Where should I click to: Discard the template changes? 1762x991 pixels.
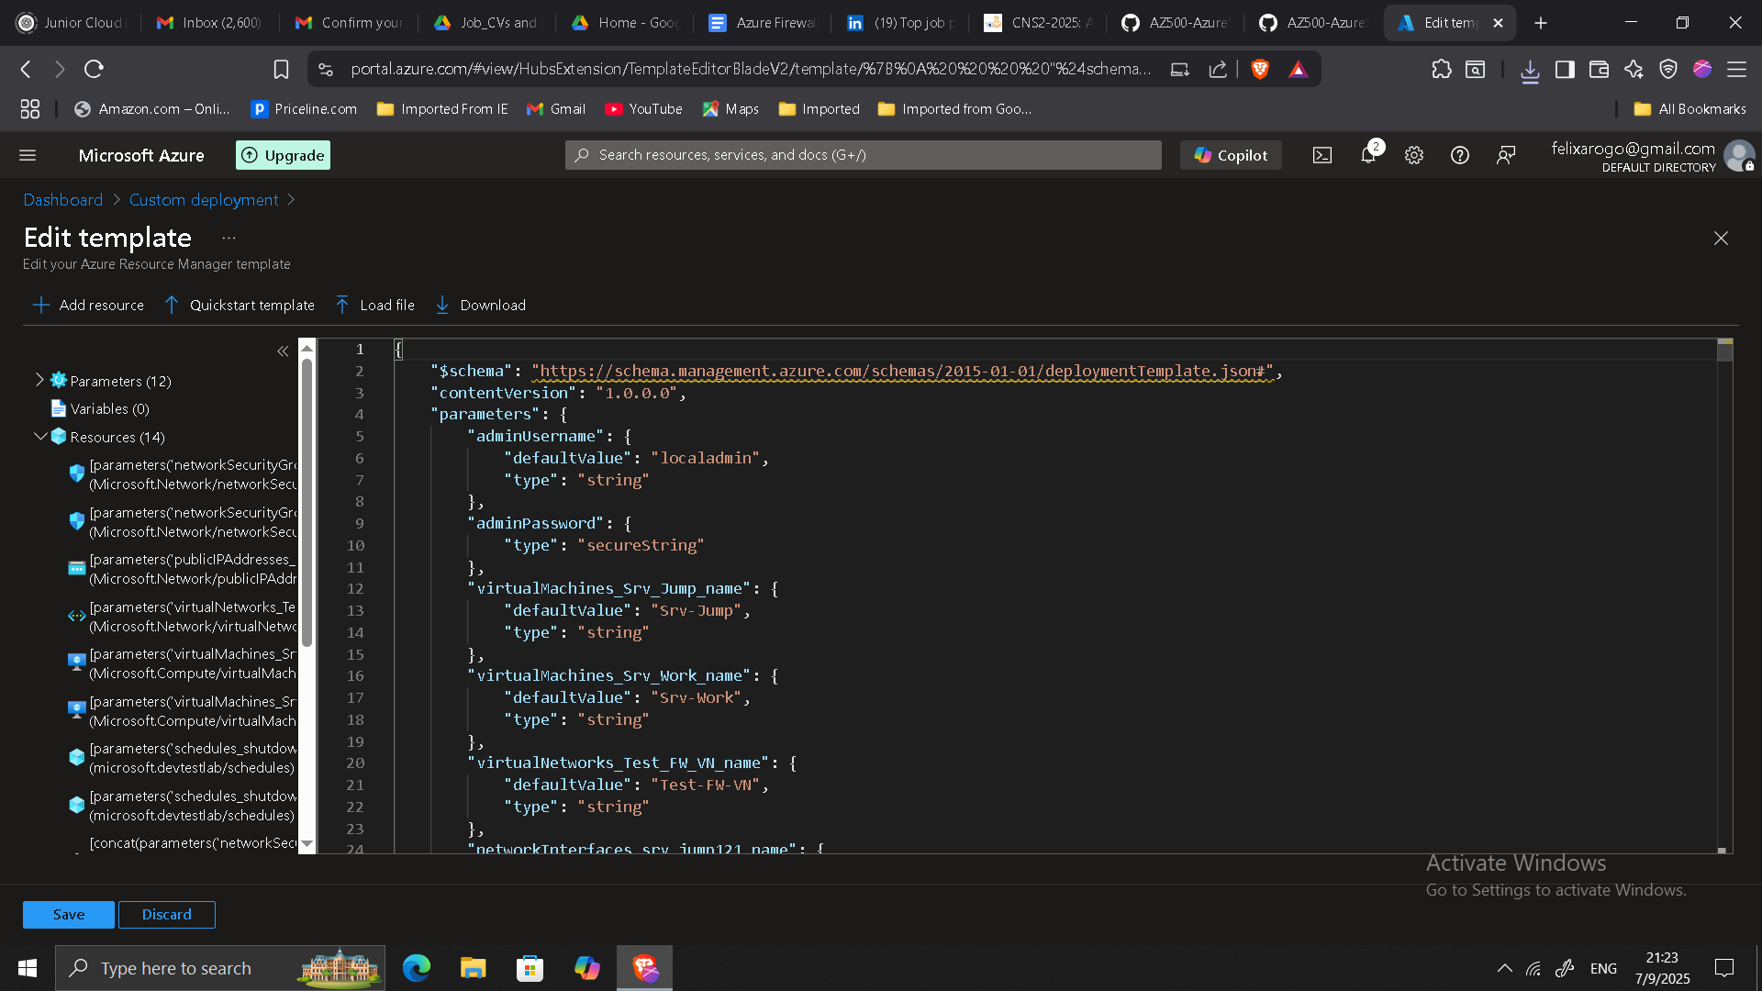point(166,914)
